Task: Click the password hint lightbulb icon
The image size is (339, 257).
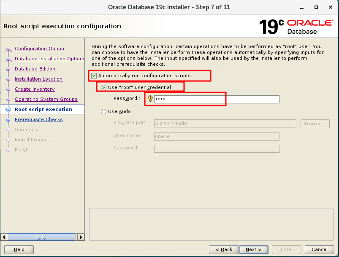Action: point(150,99)
